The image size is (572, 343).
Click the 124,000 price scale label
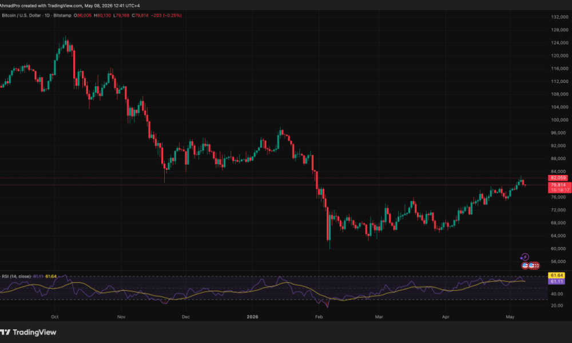(x=559, y=43)
